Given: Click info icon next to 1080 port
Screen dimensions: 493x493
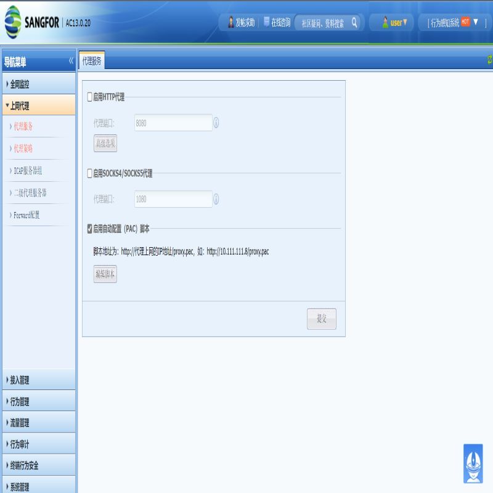Looking at the screenshot, I should coord(216,199).
